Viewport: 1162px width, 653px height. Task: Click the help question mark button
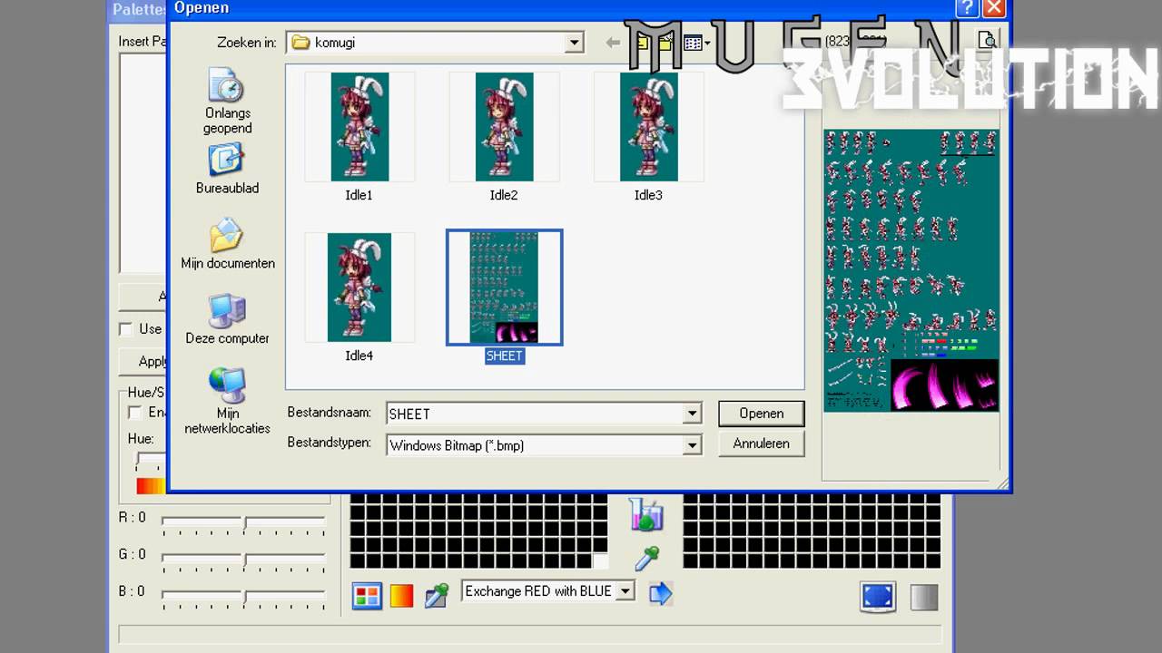tap(967, 8)
